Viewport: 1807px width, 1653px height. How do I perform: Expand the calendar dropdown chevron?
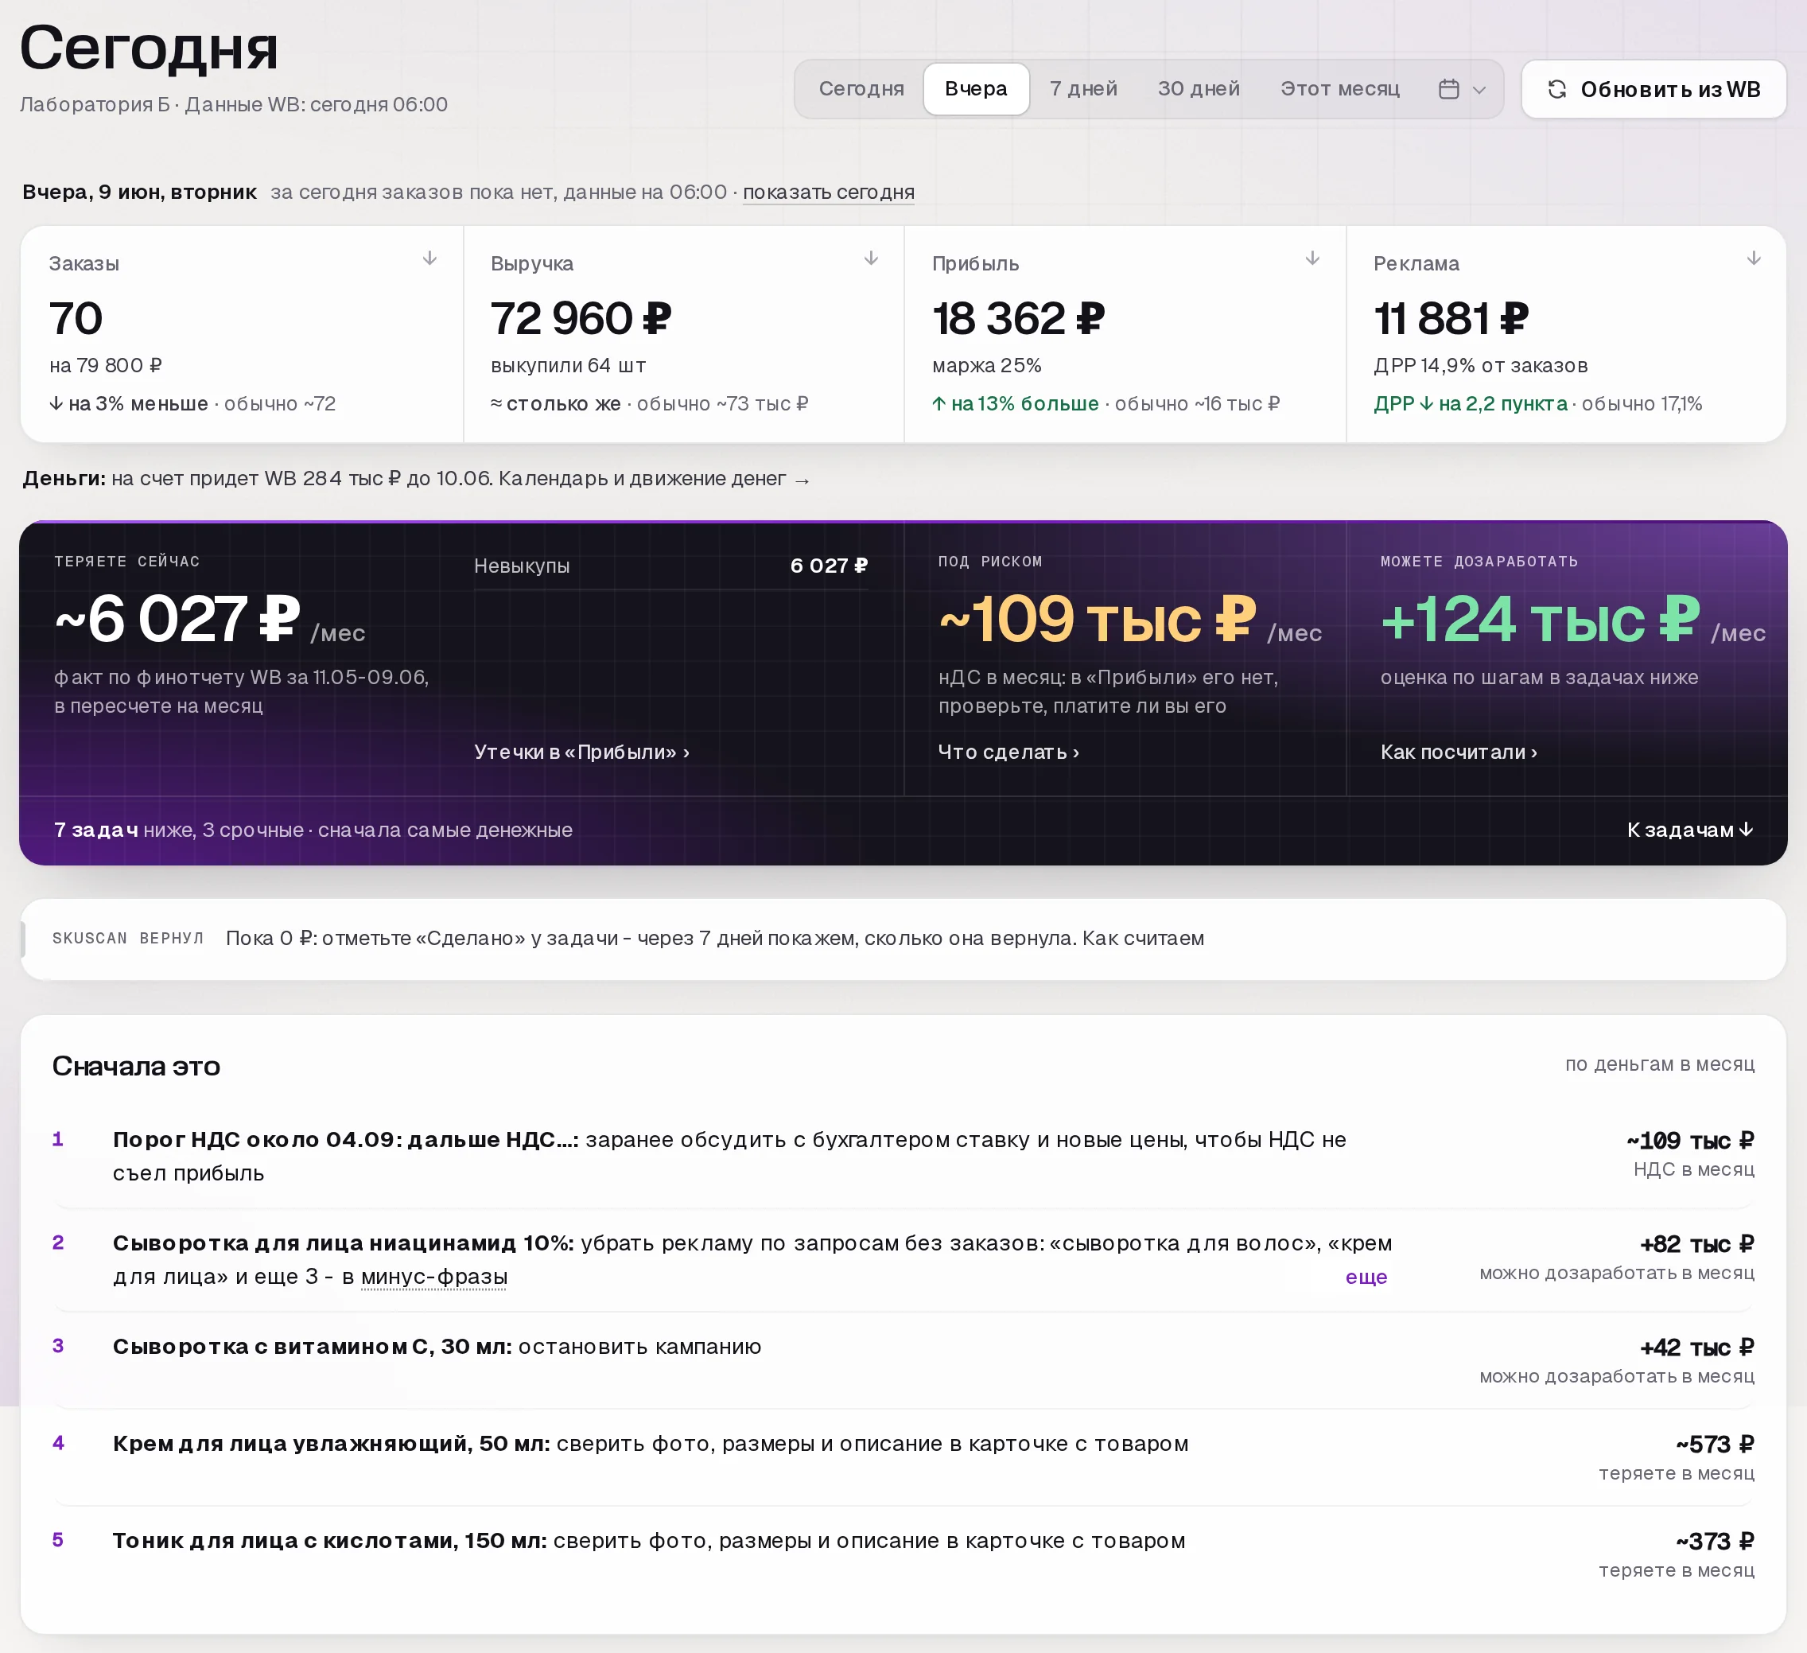1479,90
